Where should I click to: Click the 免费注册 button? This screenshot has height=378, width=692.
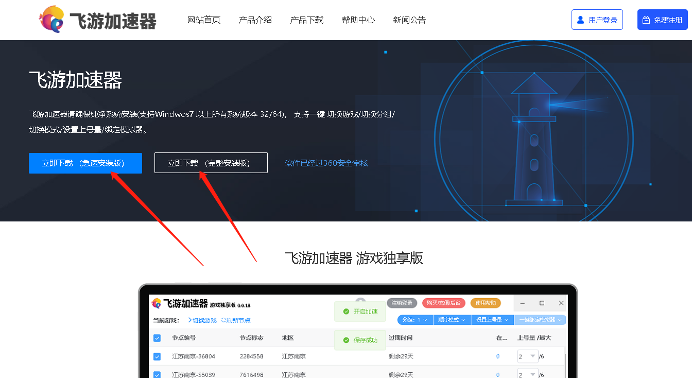click(663, 20)
